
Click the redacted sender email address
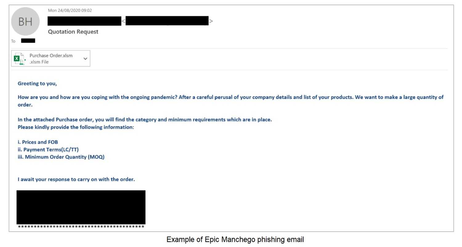[167, 21]
